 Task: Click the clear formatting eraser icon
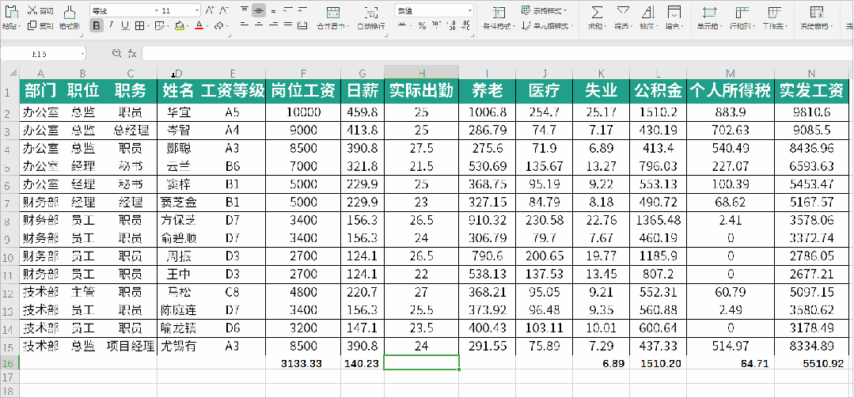coord(218,25)
